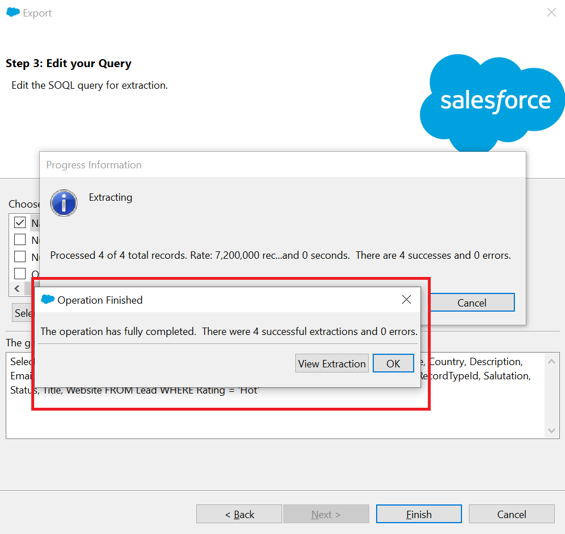
Task: Click OK in Operation Finished dialog
Action: tap(393, 363)
